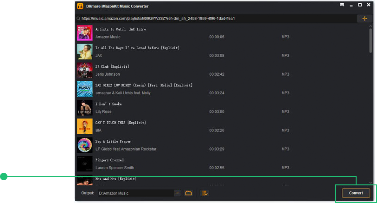Click the DRmare app logo icon

pos(80,6)
